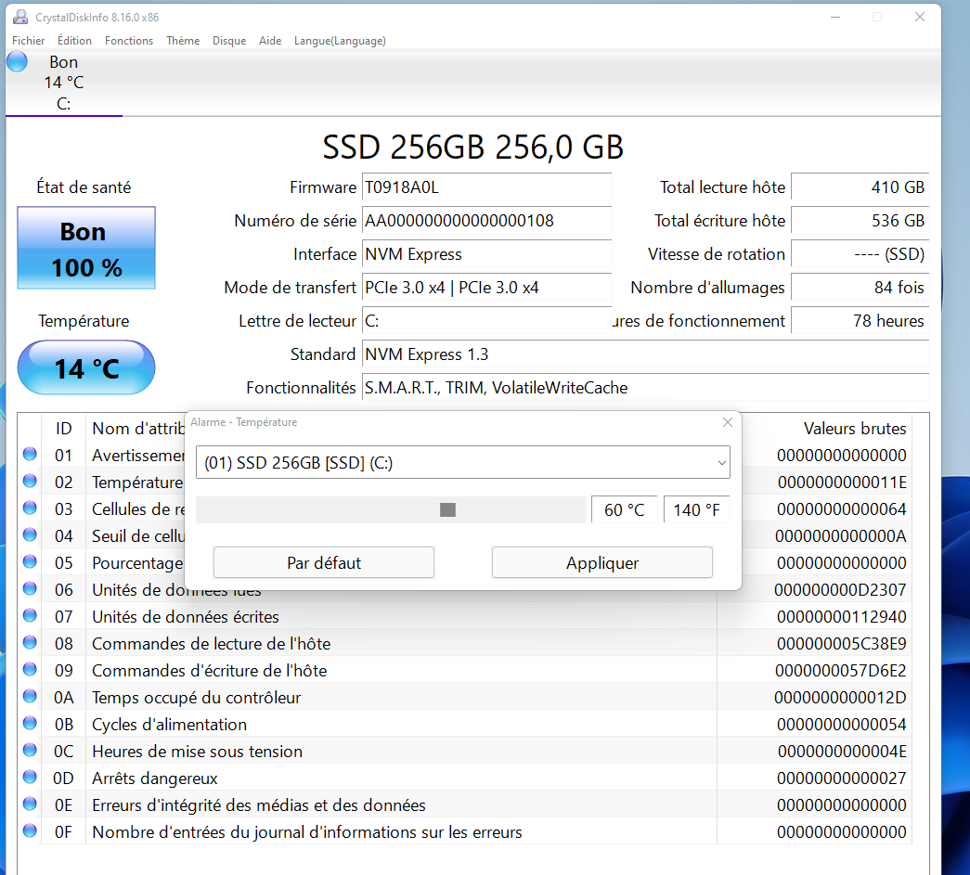Click the status orb beside Arrêts dangereux
Screen dimensions: 970x875
30,777
